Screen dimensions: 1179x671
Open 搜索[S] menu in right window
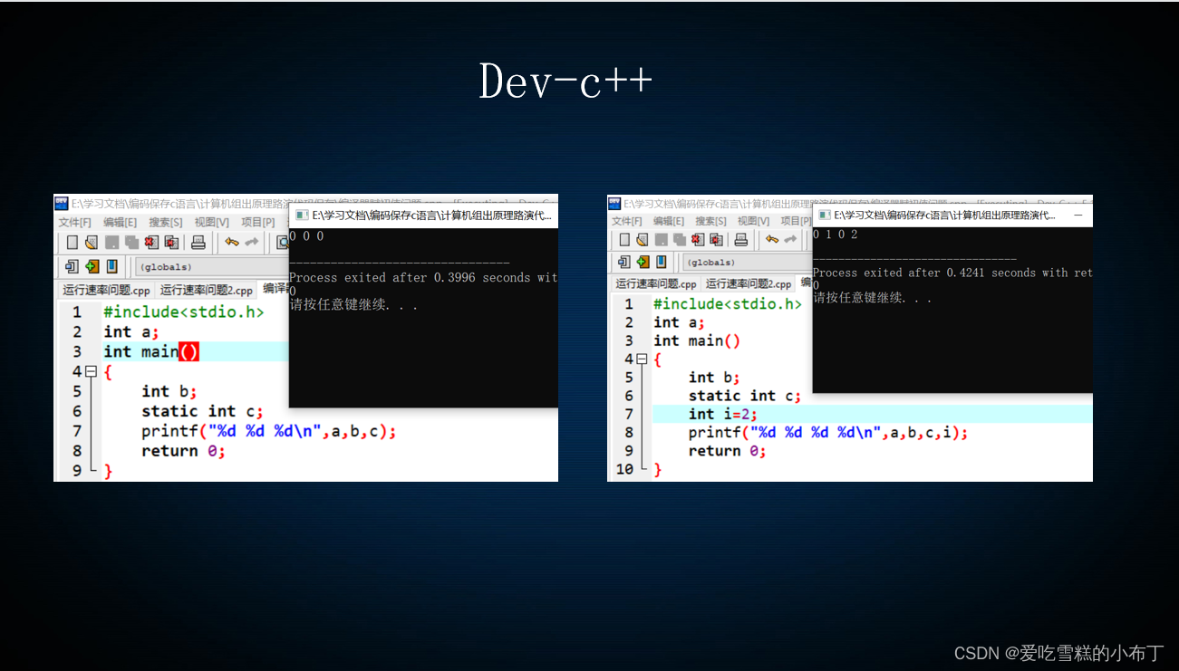click(711, 221)
